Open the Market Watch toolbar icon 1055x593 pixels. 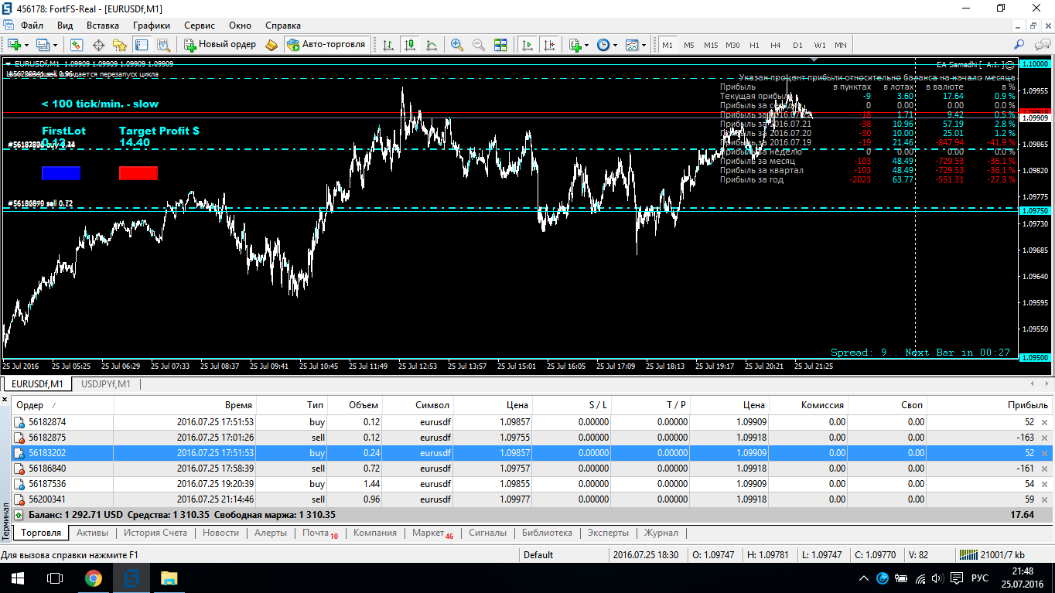(77, 45)
